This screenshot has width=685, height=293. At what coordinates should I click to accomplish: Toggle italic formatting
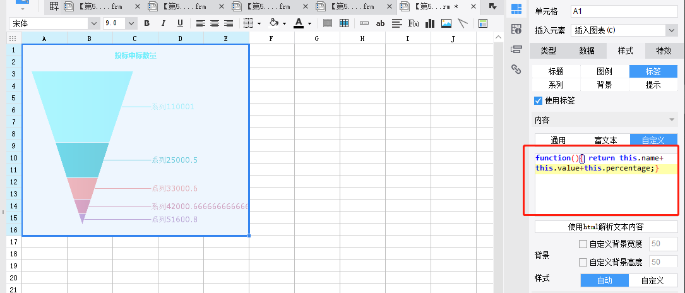[164, 23]
